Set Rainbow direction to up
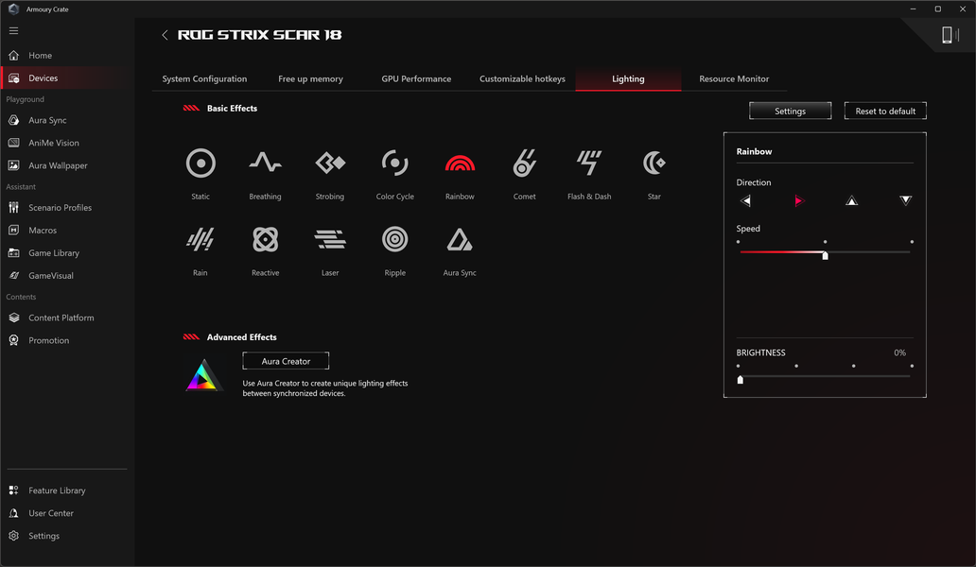The image size is (976, 567). [851, 200]
